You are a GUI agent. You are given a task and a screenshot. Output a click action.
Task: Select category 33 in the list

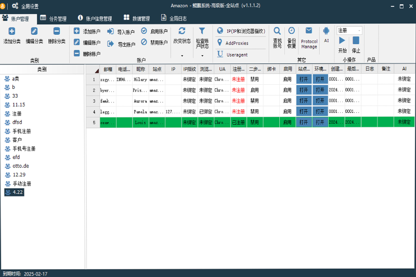pyautogui.click(x=15, y=96)
